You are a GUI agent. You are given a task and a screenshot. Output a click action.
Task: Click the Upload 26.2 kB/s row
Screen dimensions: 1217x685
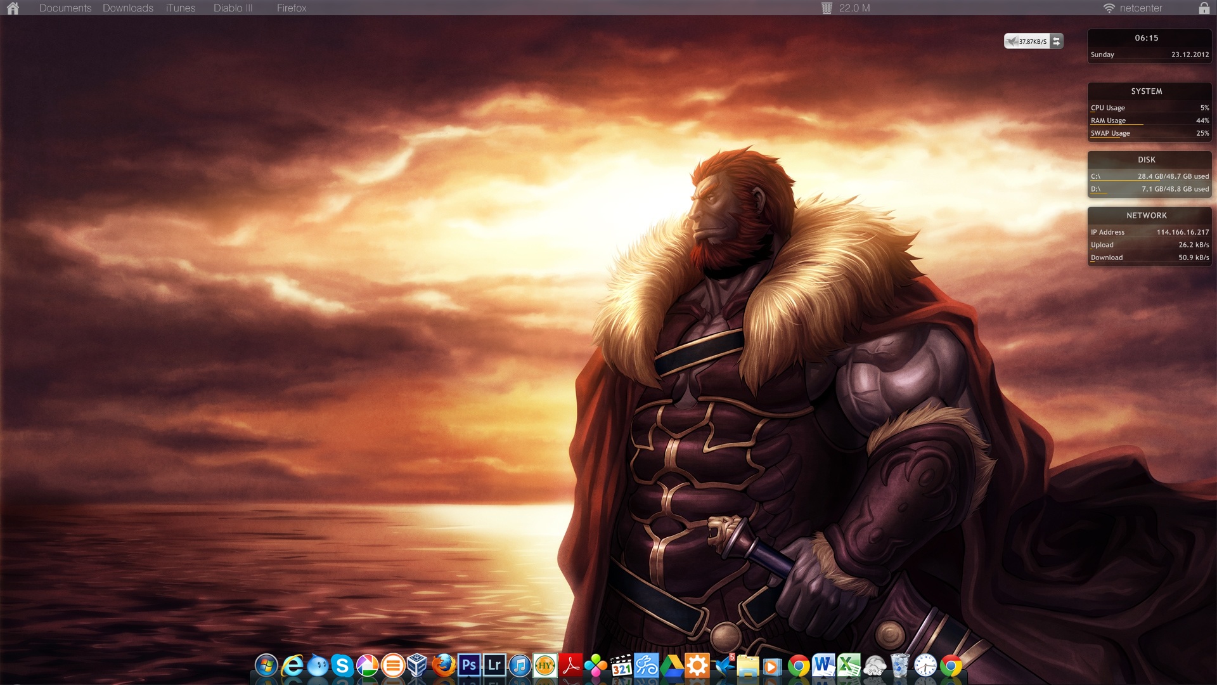[1150, 245]
